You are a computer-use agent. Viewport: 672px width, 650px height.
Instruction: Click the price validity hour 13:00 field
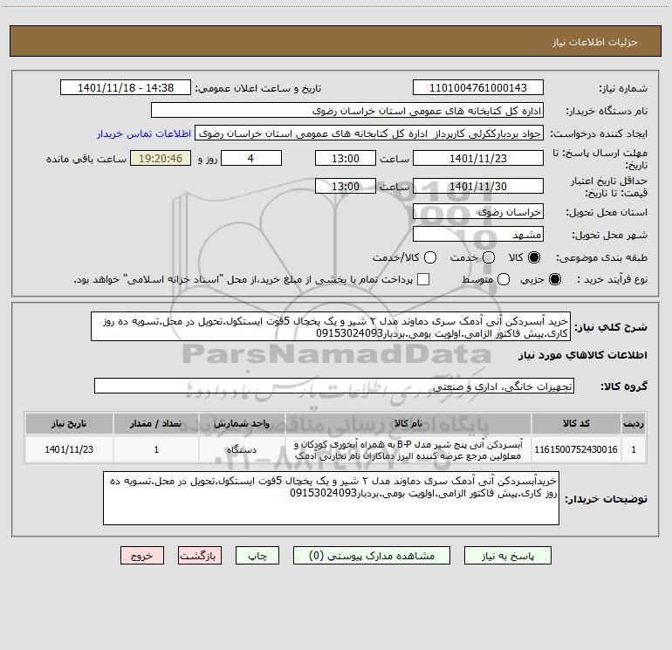tap(346, 186)
